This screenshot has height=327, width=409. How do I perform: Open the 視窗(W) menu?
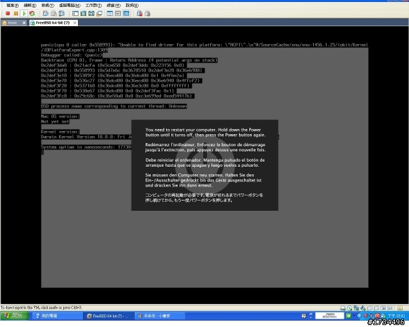pyautogui.click(x=114, y=5)
